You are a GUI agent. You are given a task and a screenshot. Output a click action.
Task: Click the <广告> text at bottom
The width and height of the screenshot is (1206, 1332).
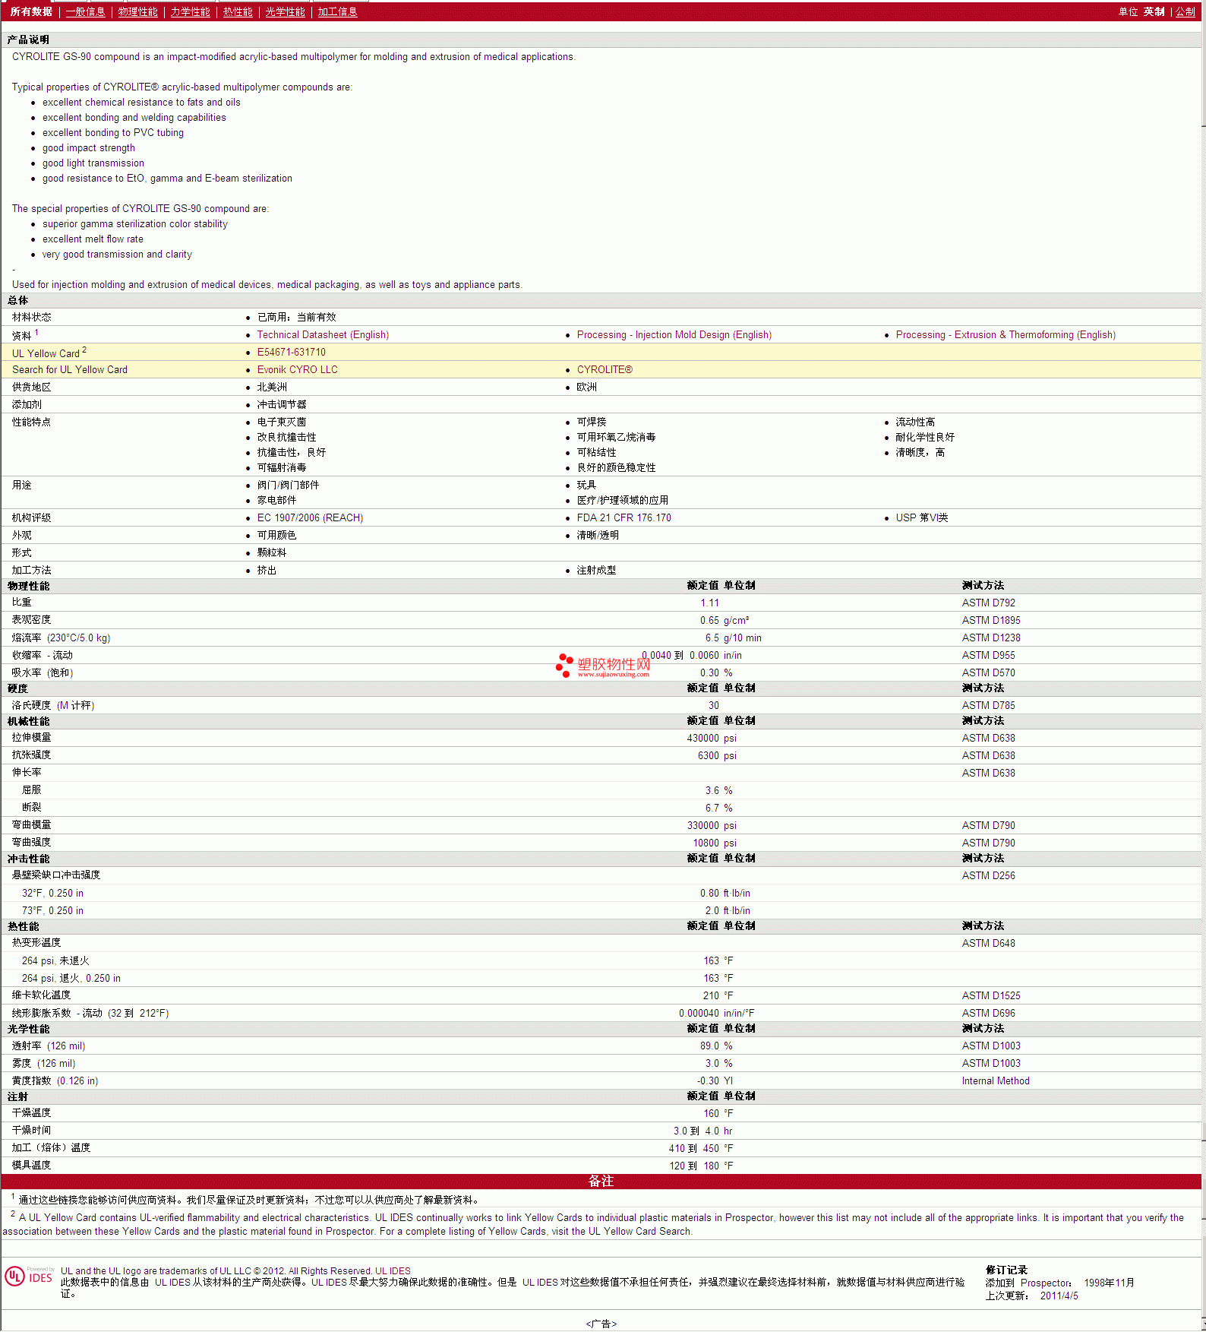[601, 1324]
